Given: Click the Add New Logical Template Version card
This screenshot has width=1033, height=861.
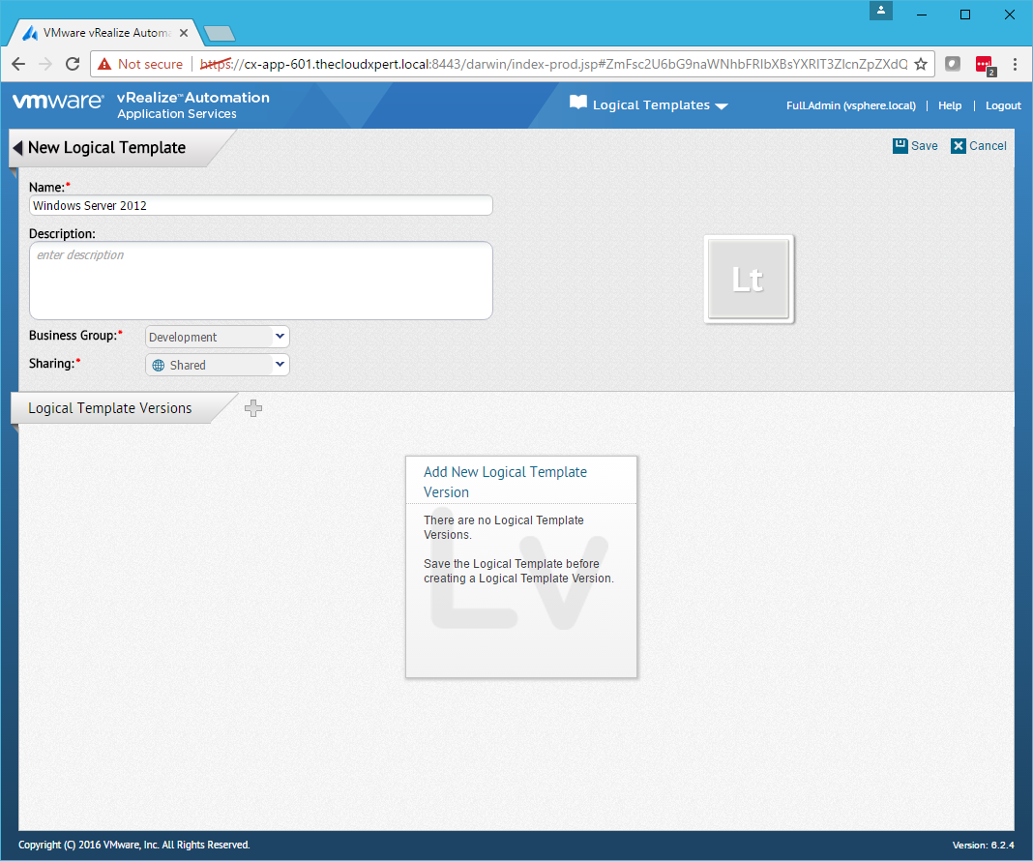Looking at the screenshot, I should click(521, 566).
